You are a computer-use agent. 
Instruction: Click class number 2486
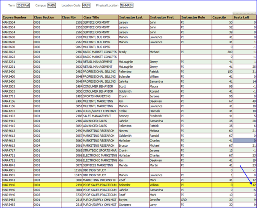[x=79, y=101]
